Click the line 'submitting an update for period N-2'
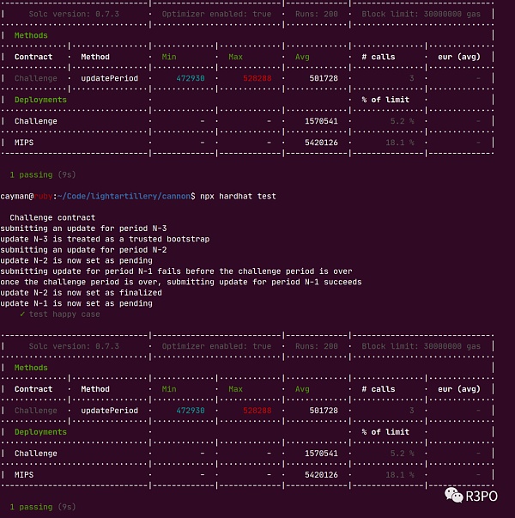515x518 pixels. 83,250
